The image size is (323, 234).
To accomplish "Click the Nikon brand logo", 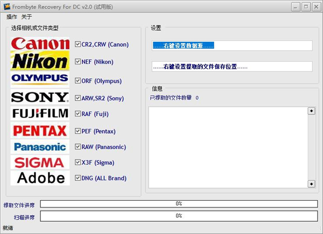I will (x=40, y=62).
